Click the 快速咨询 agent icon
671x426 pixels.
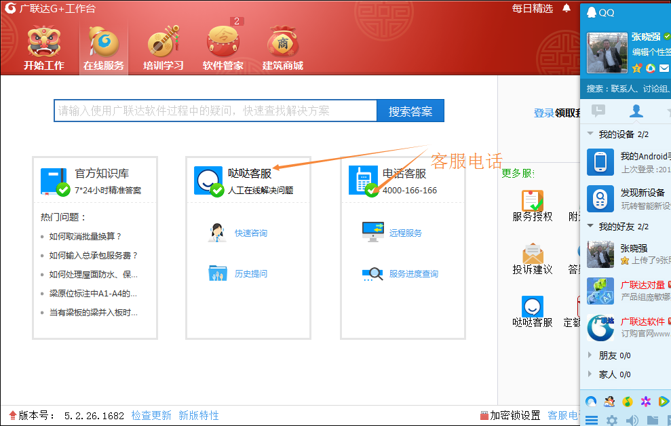[x=217, y=233]
